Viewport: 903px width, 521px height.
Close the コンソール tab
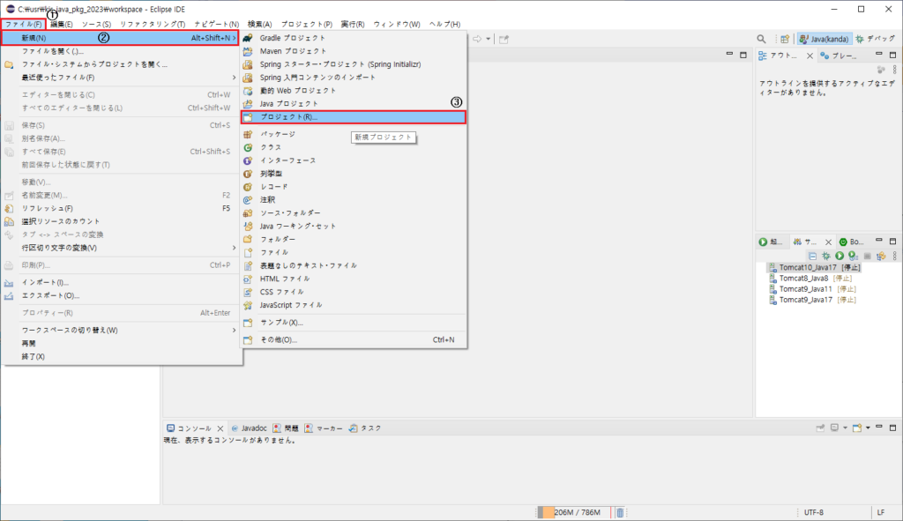coord(220,429)
